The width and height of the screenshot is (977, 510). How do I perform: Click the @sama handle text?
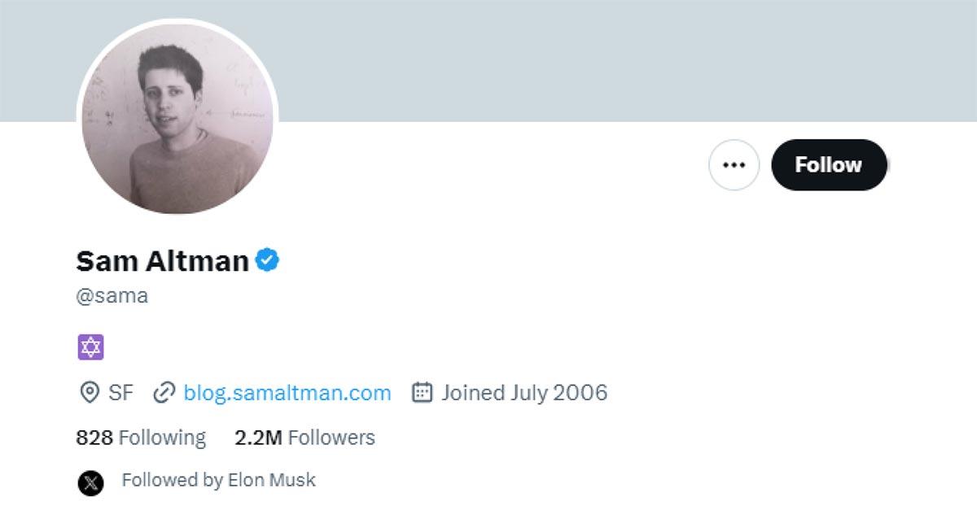pos(112,295)
